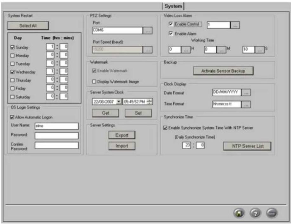Viewport: 291px width, 224px height.
Task: Open the Working Time minutes selector
Action: pos(222,50)
